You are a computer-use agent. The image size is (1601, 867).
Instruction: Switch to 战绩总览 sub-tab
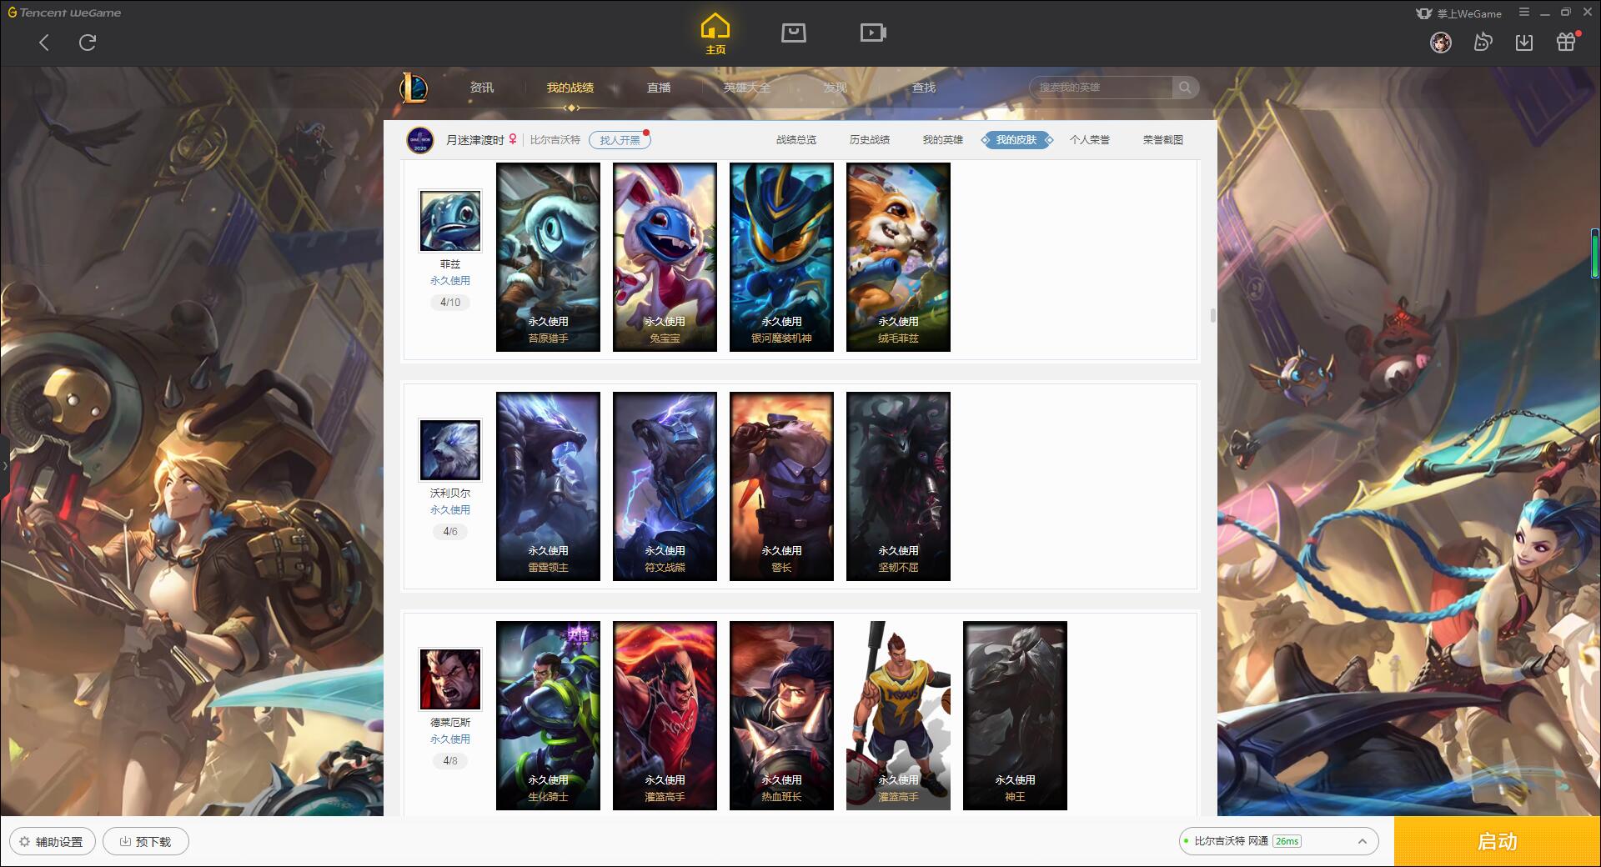pyautogui.click(x=796, y=140)
